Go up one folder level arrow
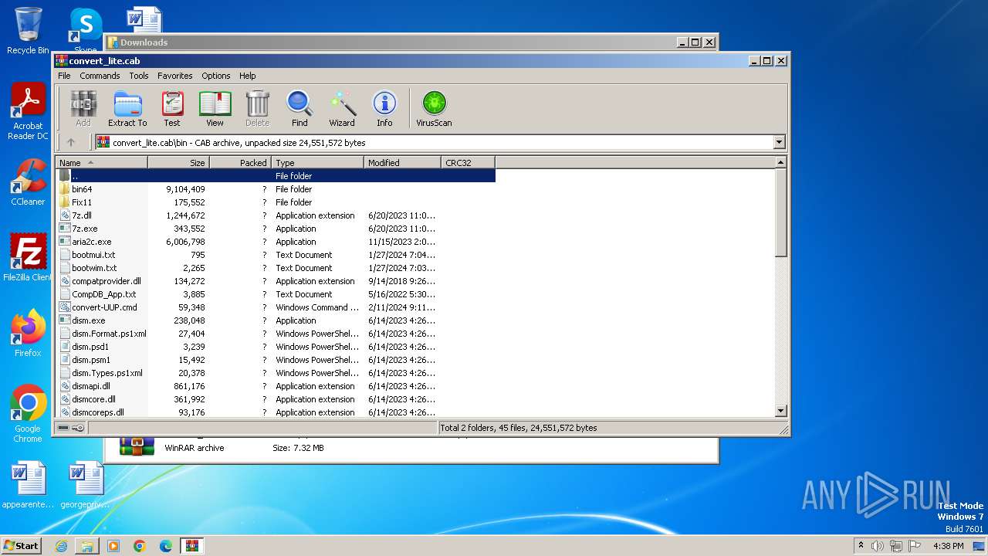This screenshot has height=556, width=988. tap(71, 142)
